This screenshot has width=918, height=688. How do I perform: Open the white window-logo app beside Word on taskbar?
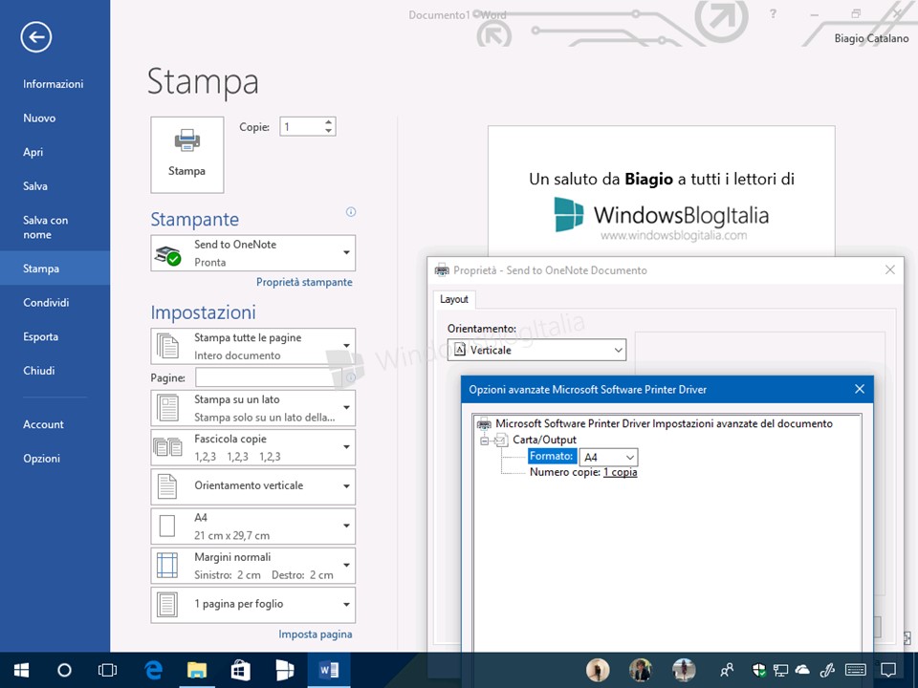285,670
